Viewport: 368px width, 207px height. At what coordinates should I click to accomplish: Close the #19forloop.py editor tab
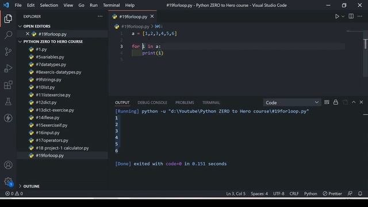(x=152, y=17)
